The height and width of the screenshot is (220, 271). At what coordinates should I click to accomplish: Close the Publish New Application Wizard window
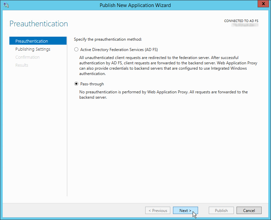coord(263,4)
